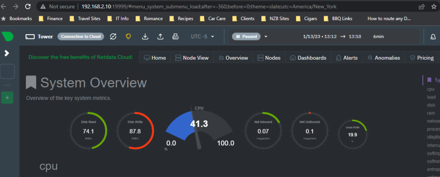
Task: Open the Finance bookmark folder
Action: tap(51, 19)
